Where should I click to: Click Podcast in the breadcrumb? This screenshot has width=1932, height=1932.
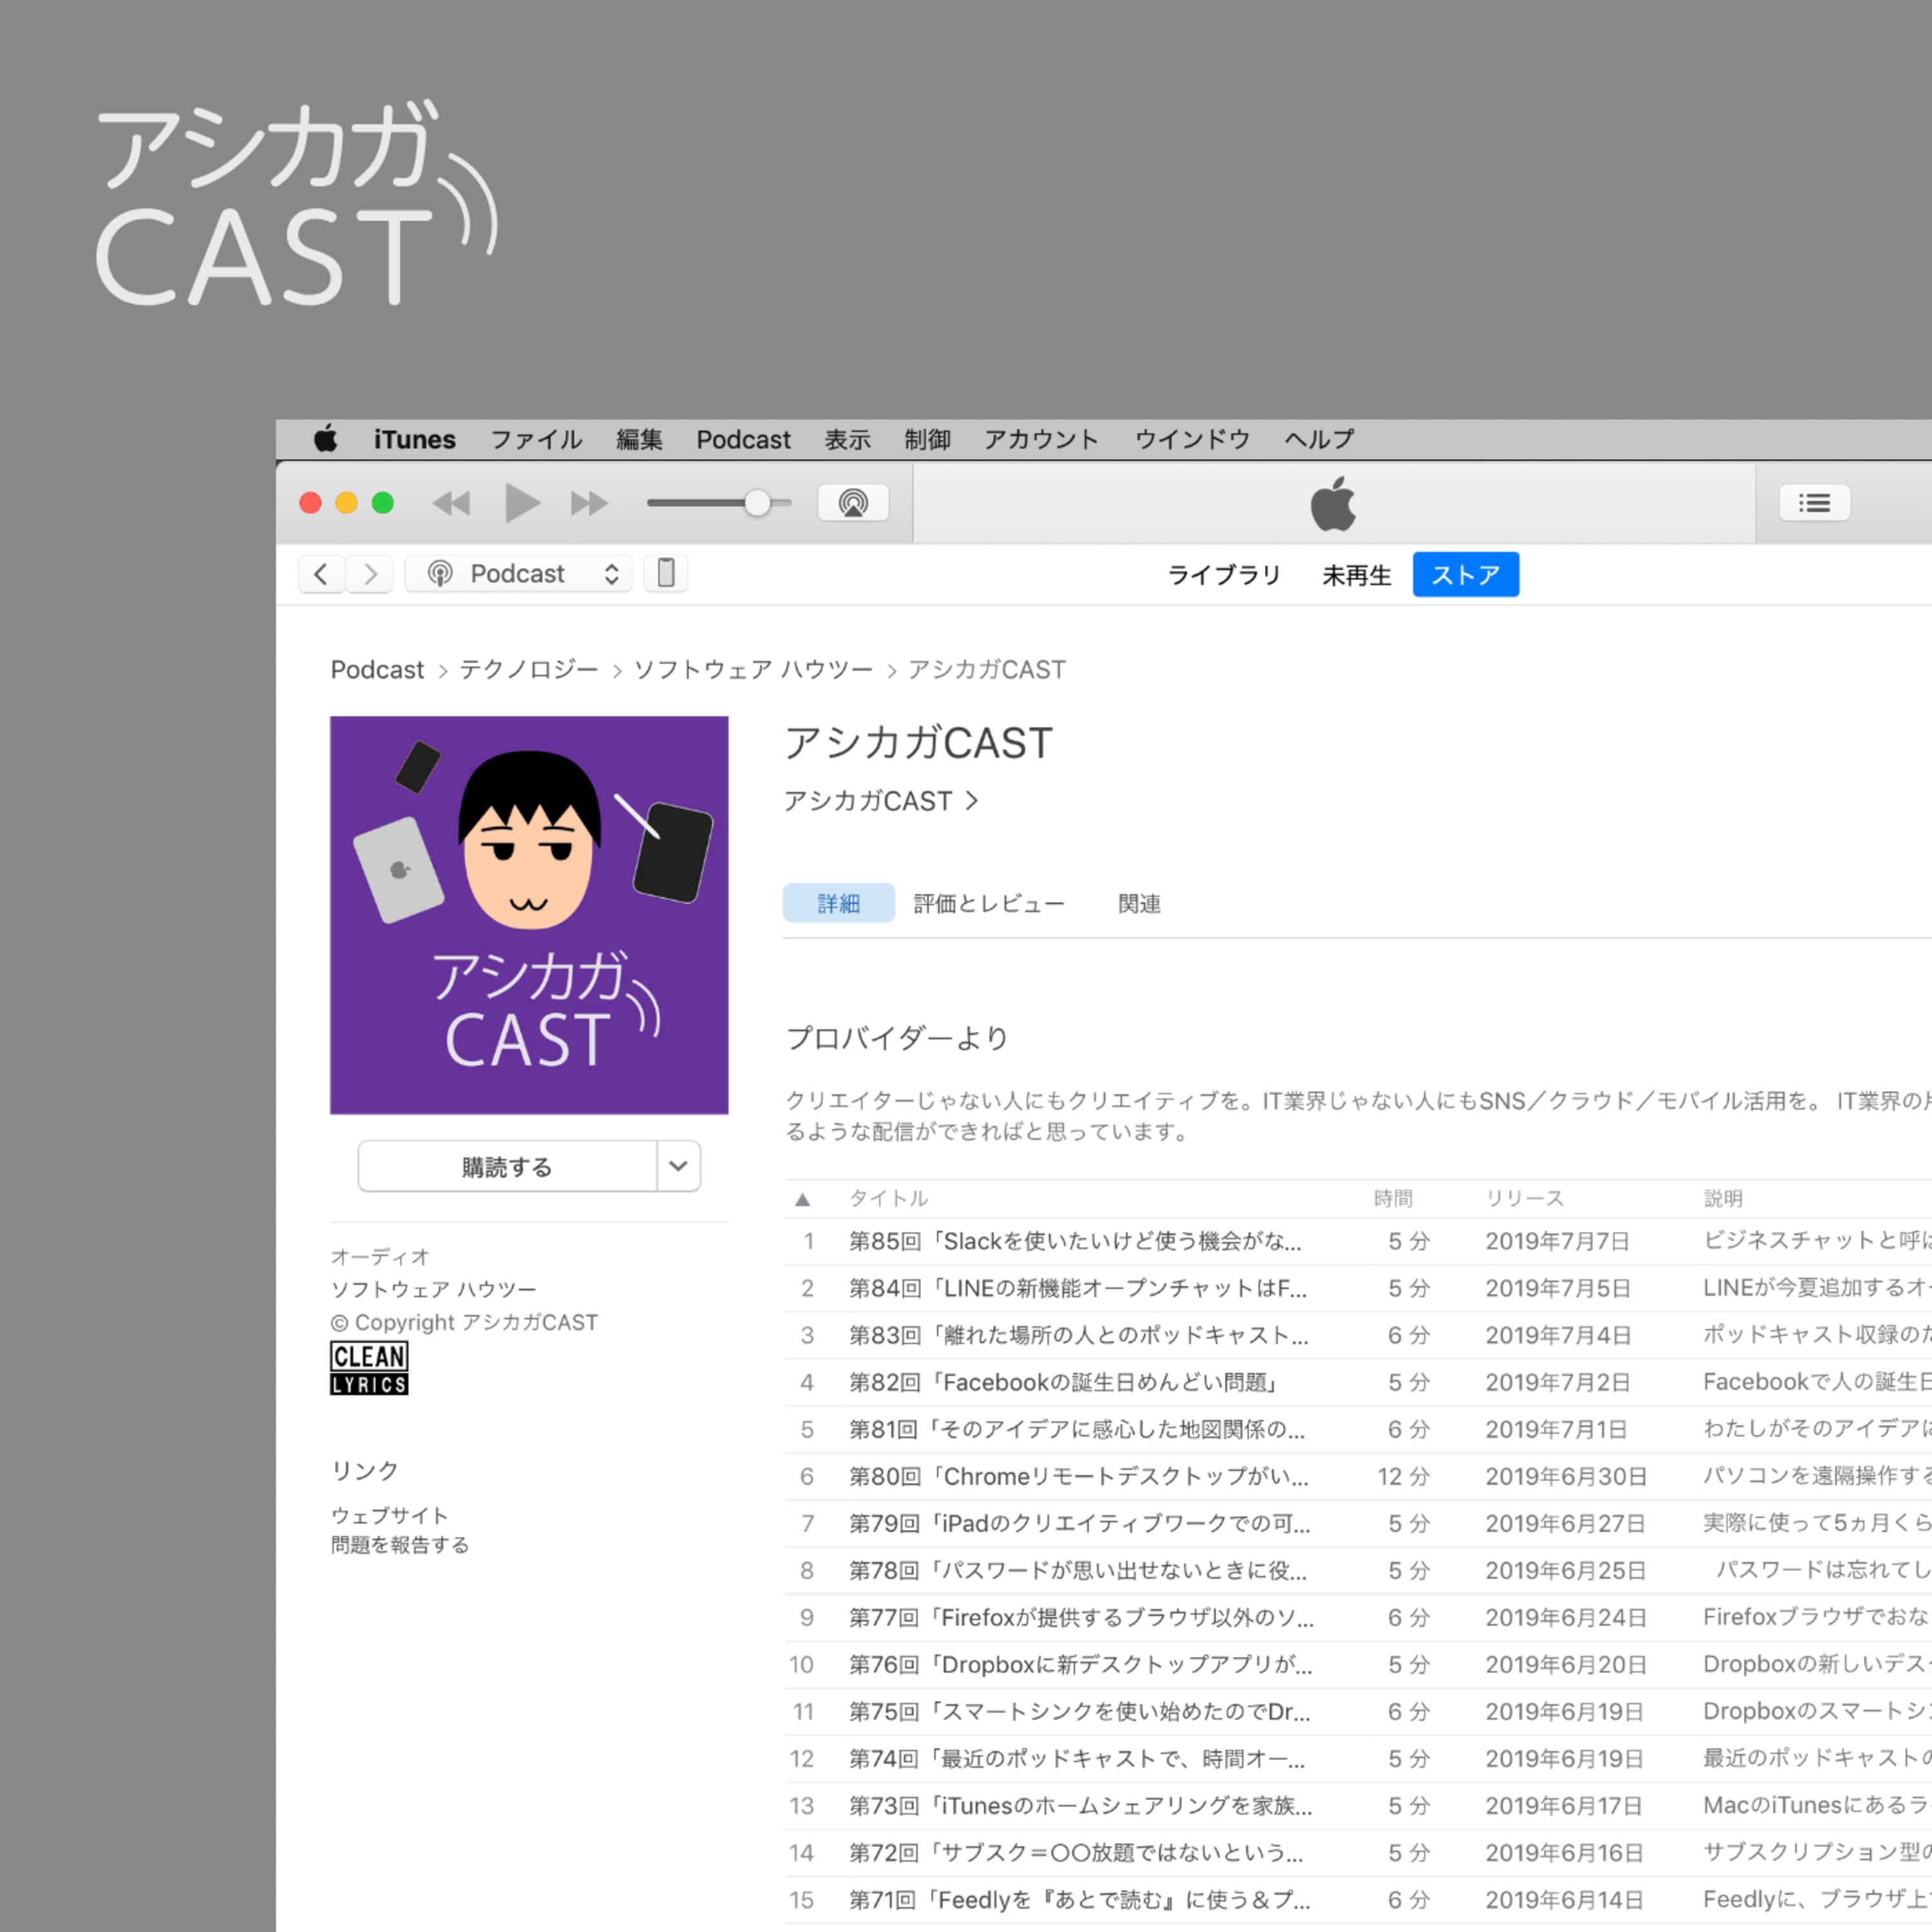pyautogui.click(x=377, y=670)
